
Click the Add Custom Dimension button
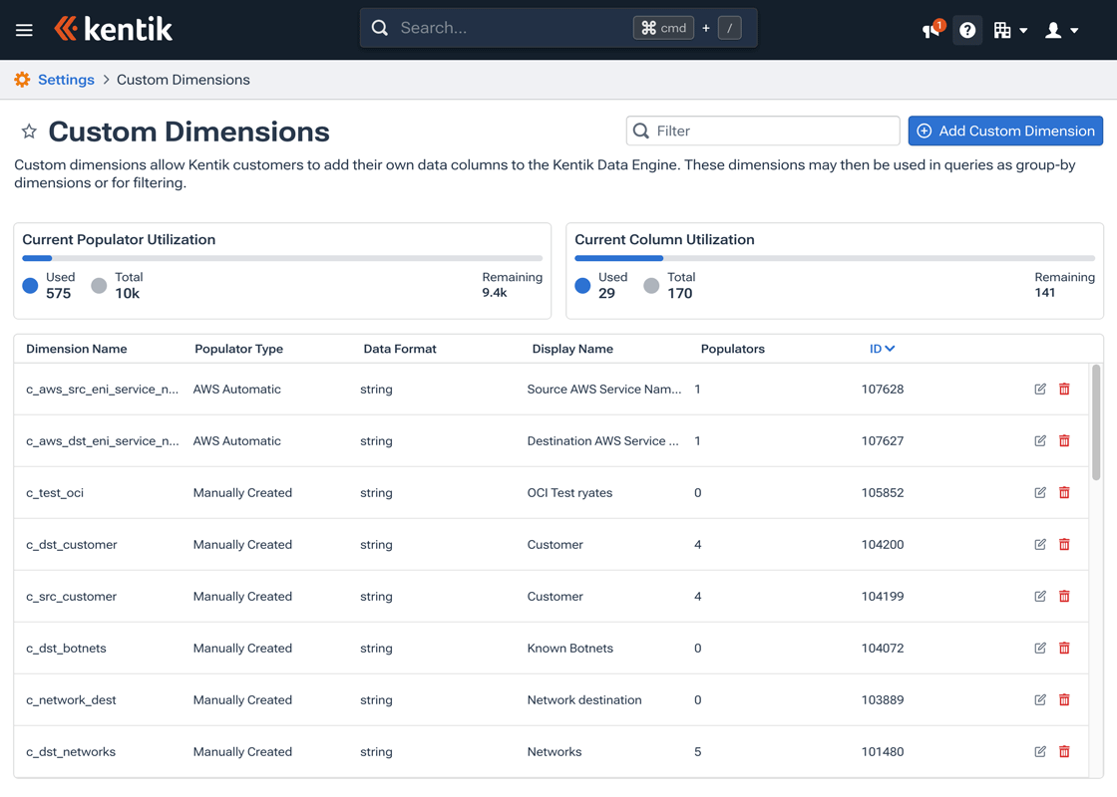pos(1005,131)
